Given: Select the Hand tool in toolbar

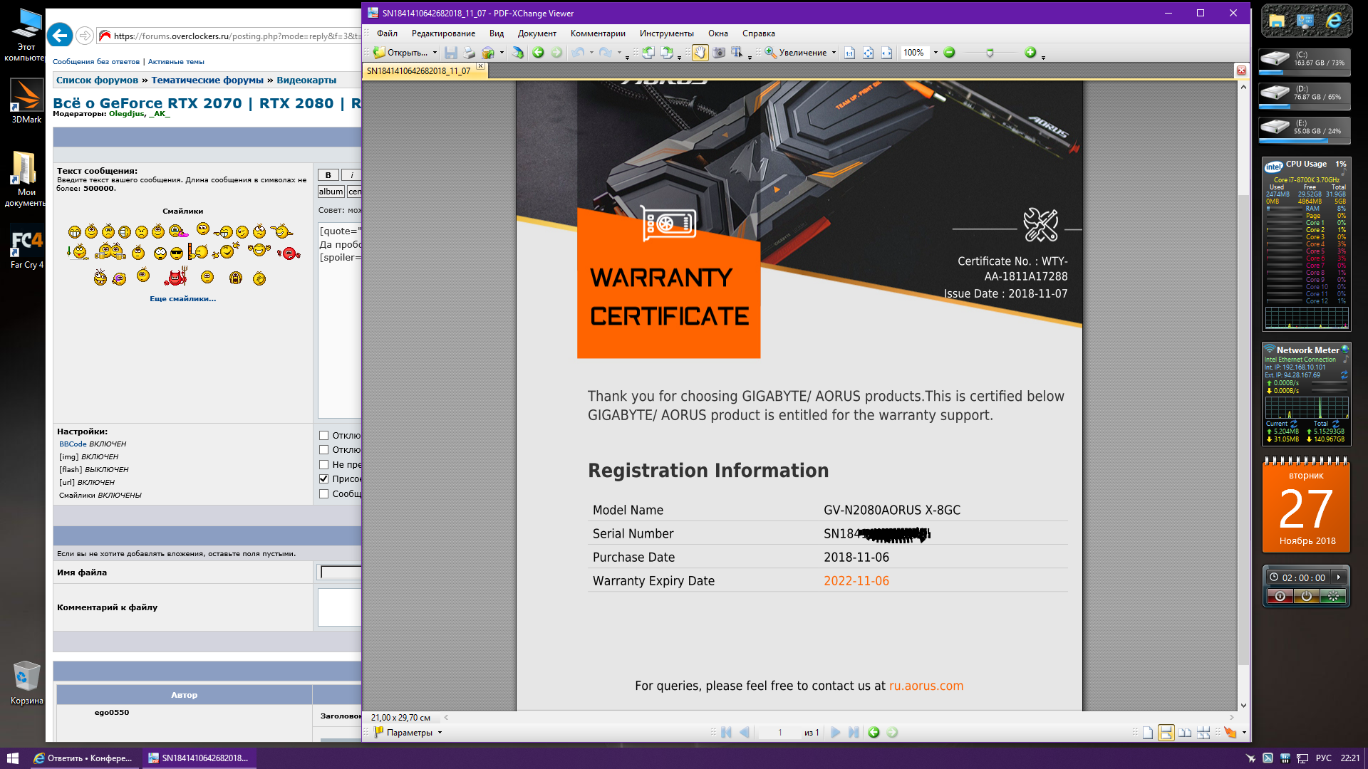Looking at the screenshot, I should [x=700, y=53].
